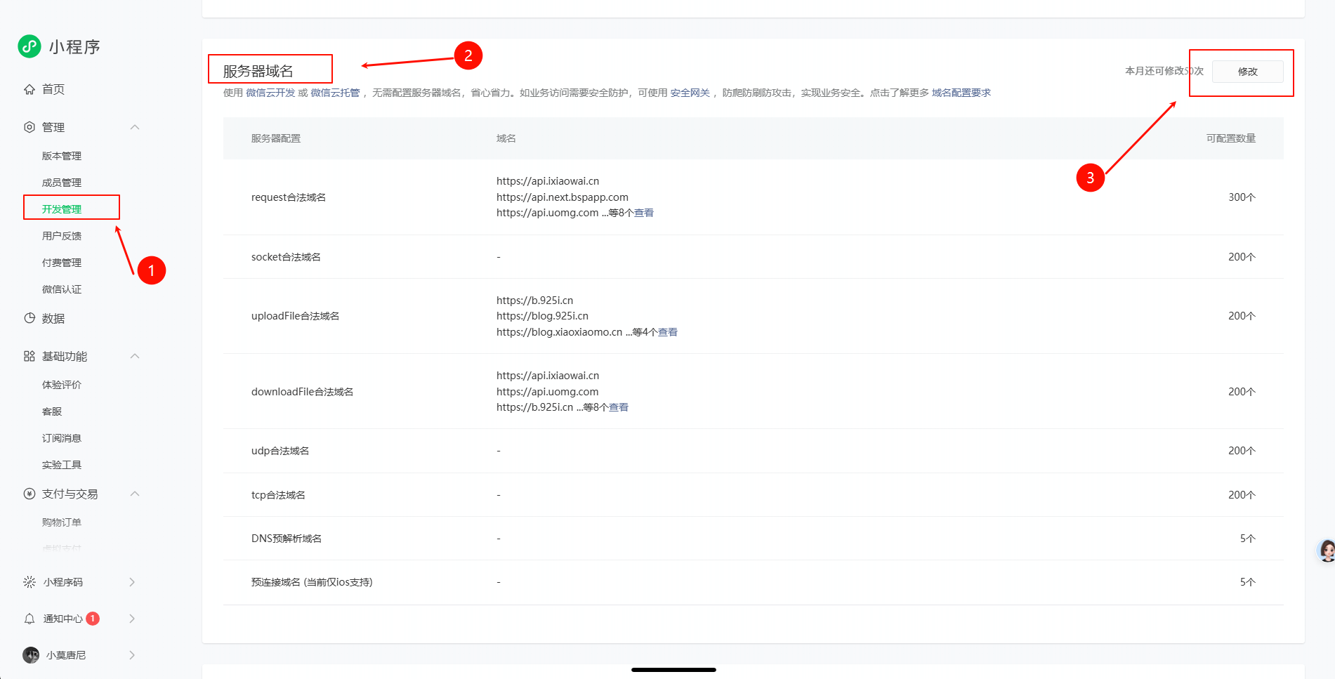Collapse the 支付与交易 menu section
This screenshot has width=1335, height=679.
135,494
